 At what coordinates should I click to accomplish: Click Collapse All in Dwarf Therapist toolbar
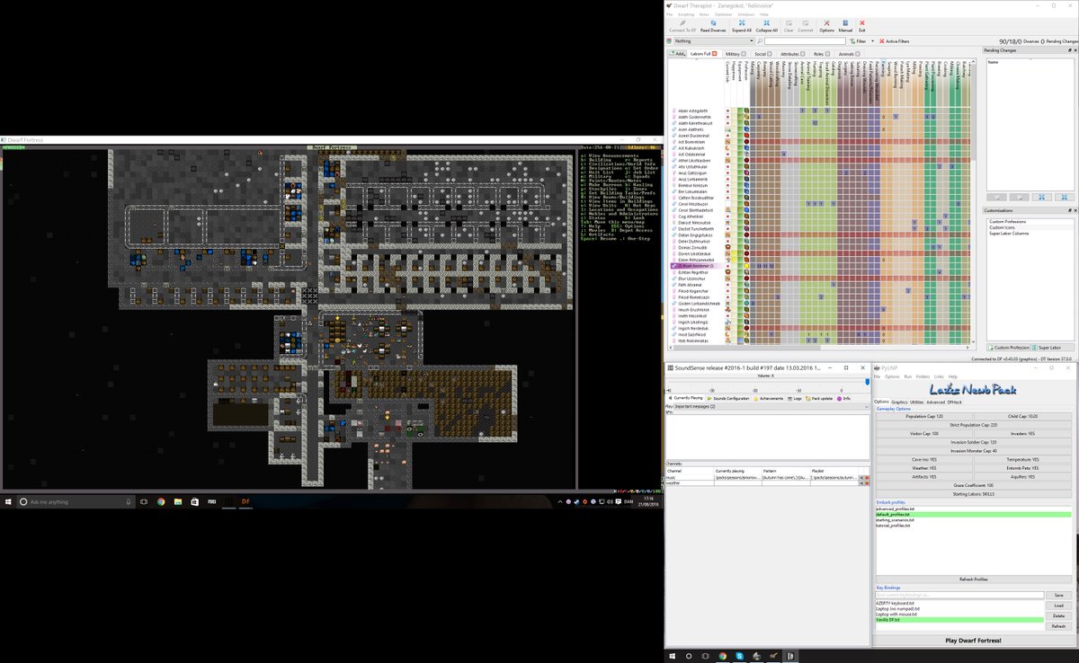coord(767,26)
